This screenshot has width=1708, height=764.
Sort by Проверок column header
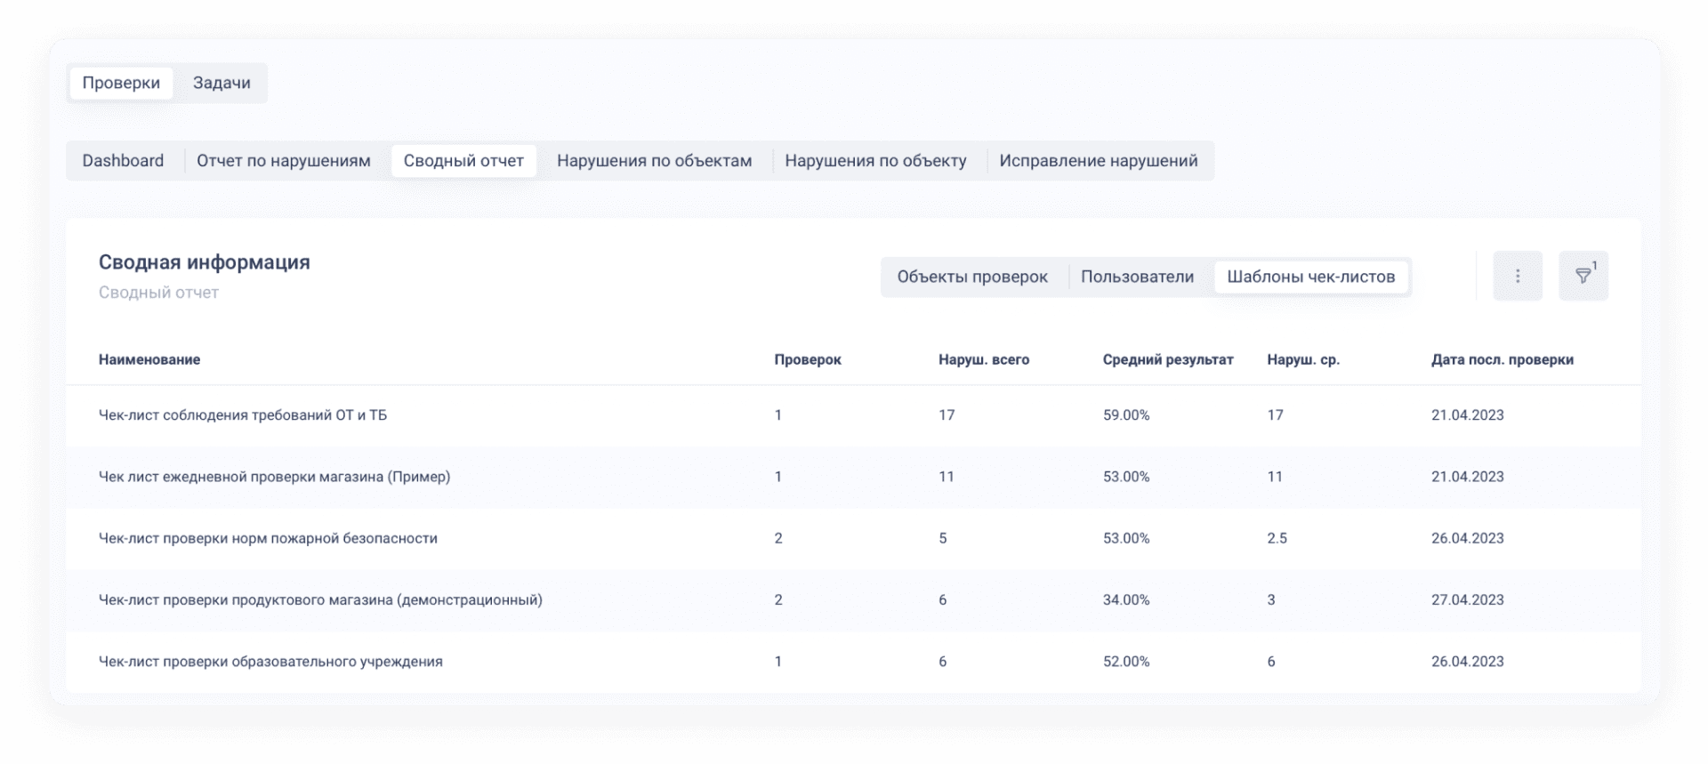pos(807,359)
